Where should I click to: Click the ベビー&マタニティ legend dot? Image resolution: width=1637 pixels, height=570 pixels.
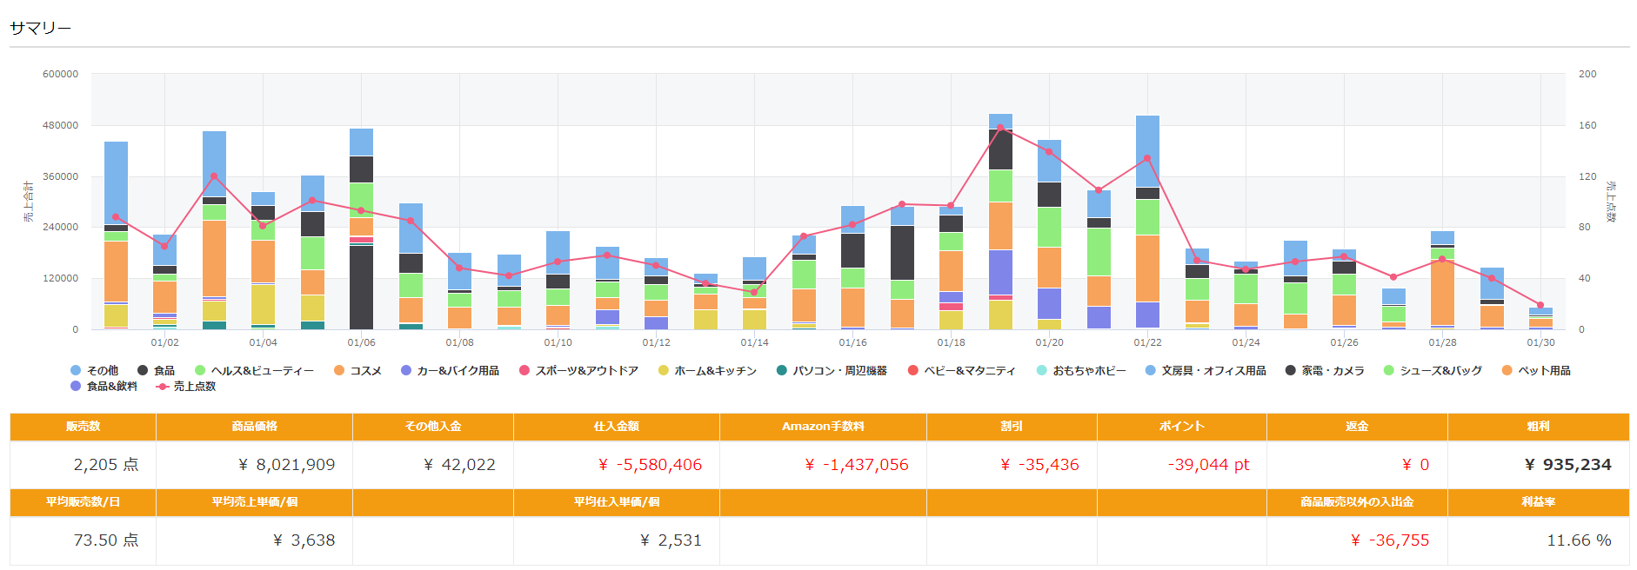point(912,370)
